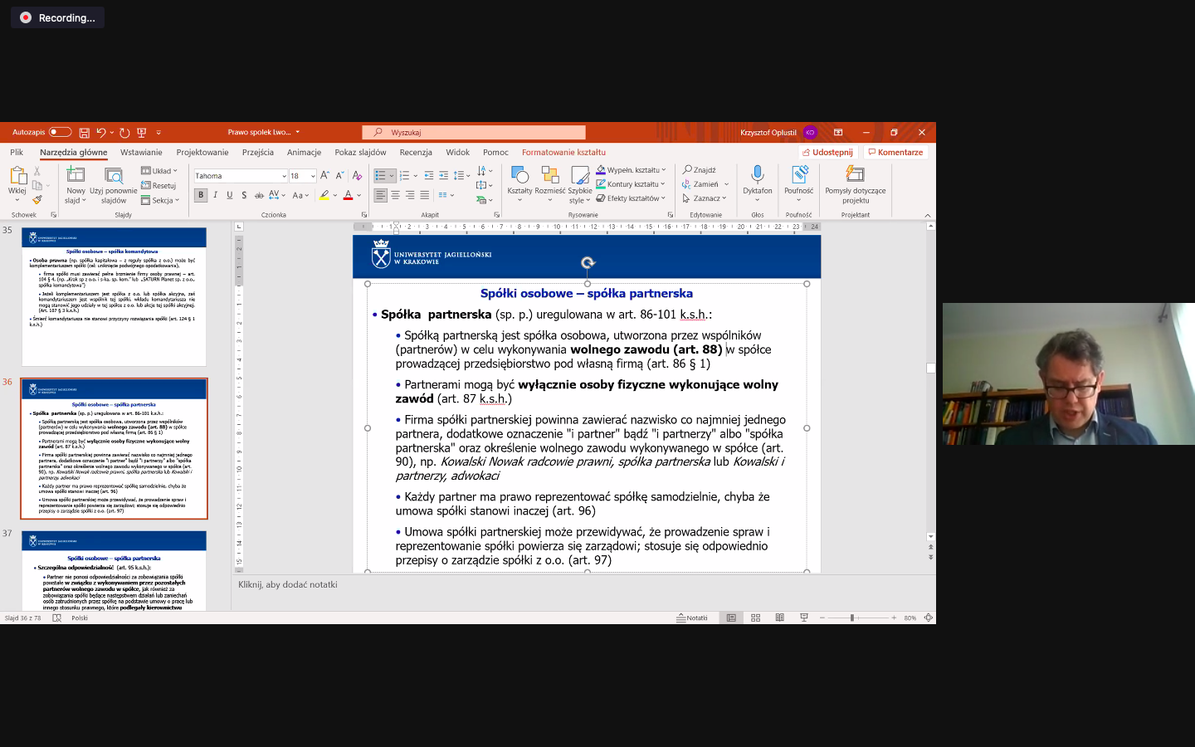
Task: Open the Pokaz slajdów tab
Action: (360, 152)
